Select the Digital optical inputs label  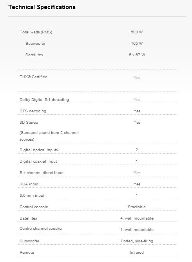pos(38,150)
